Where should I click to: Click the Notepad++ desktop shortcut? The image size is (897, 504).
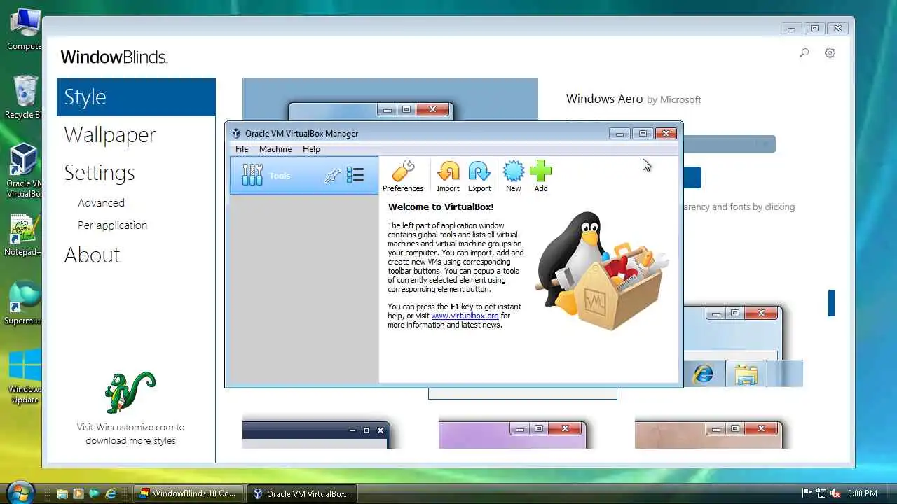pos(24,236)
